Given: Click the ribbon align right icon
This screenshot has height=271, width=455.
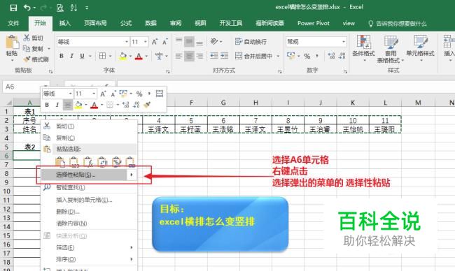Looking at the screenshot, I should (199, 56).
